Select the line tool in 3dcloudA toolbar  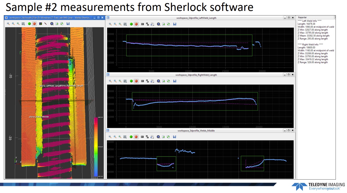pos(46,24)
